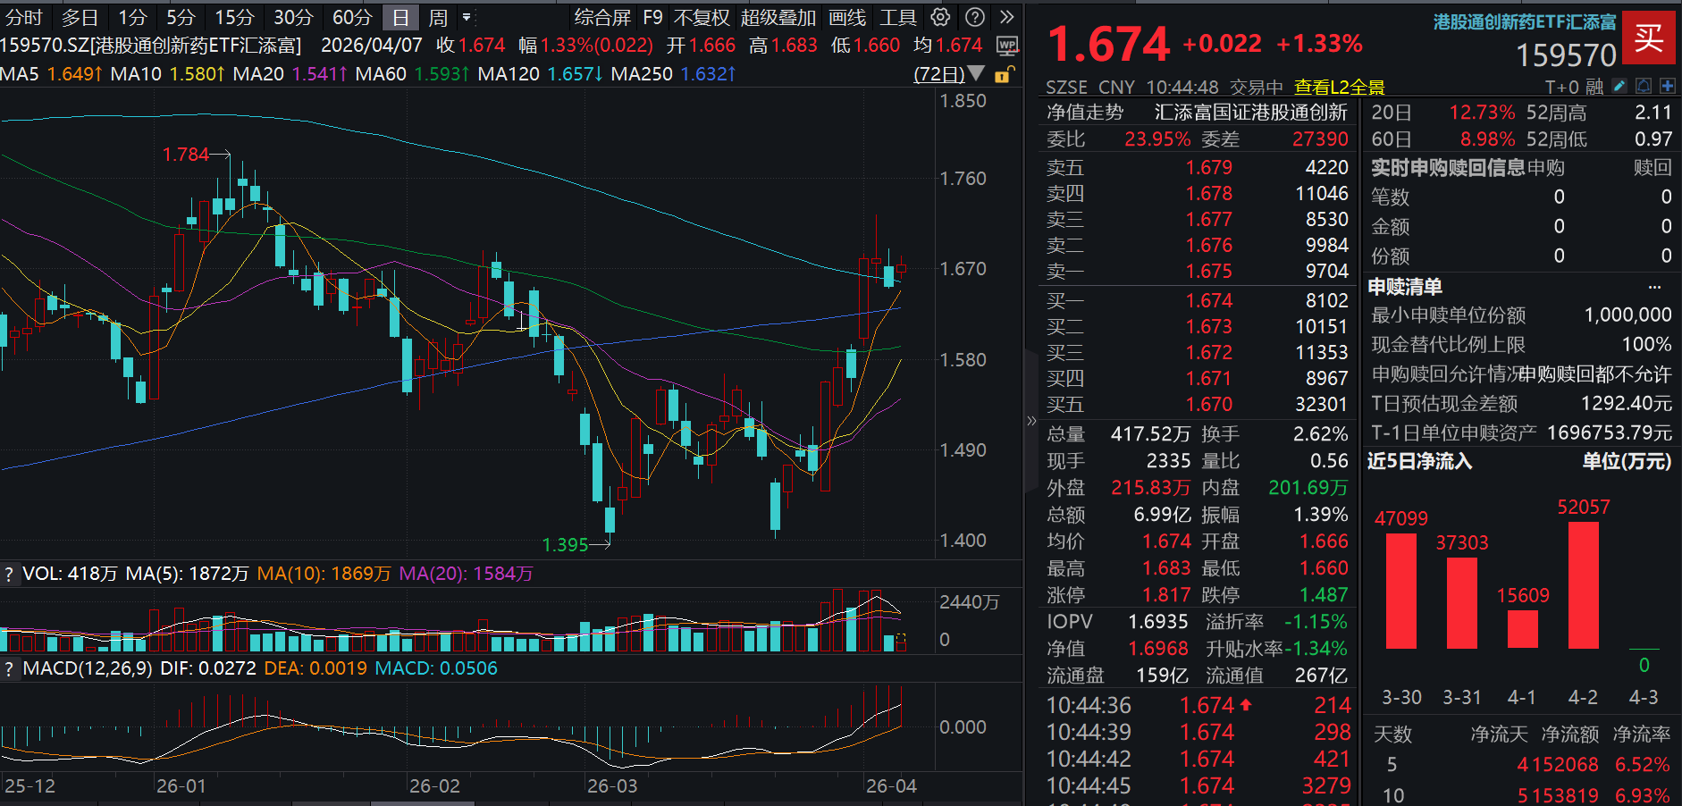Click the bell price alert icon
This screenshot has height=806, width=1682.
pos(1644,86)
